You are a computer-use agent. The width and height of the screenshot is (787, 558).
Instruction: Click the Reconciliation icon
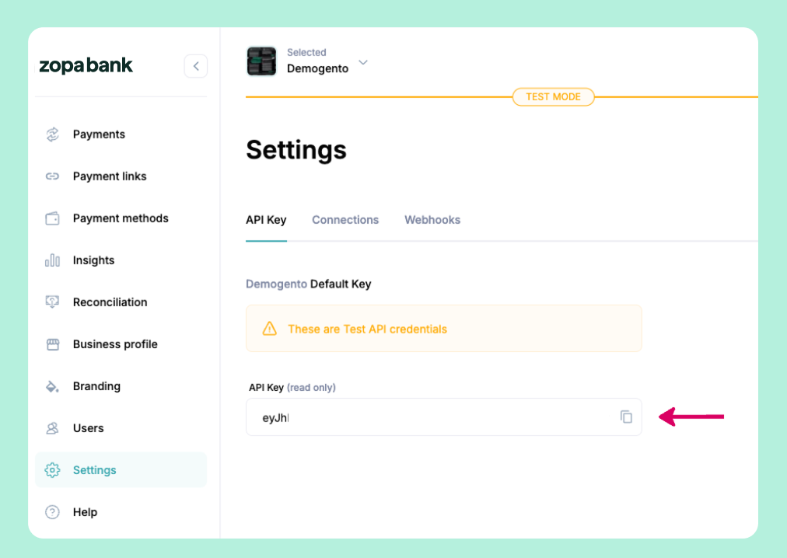(53, 302)
